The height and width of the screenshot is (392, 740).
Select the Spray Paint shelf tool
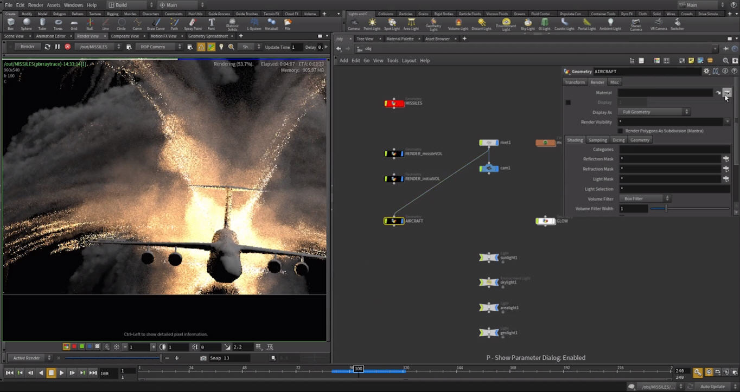(x=193, y=24)
